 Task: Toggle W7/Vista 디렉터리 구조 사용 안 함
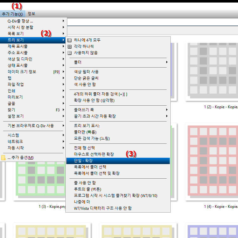pos(118,208)
